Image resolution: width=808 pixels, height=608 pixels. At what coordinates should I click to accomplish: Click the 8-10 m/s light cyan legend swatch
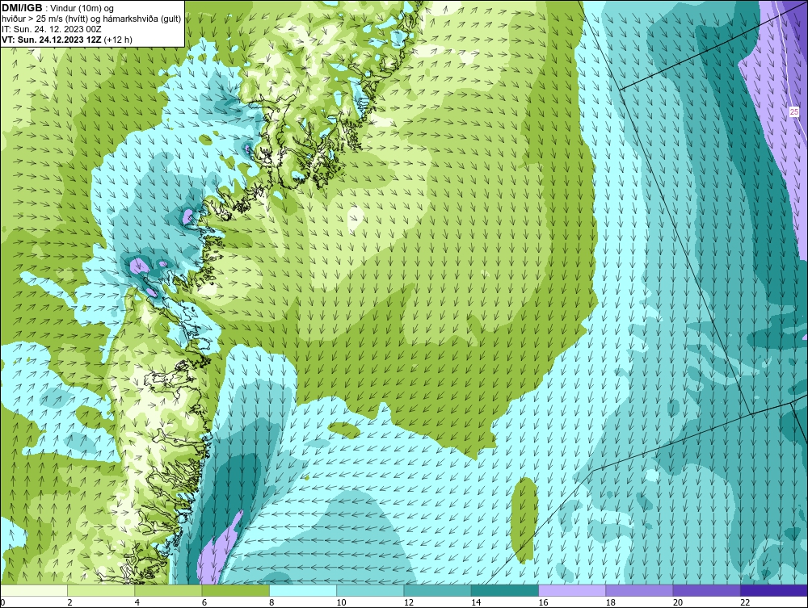(303, 590)
